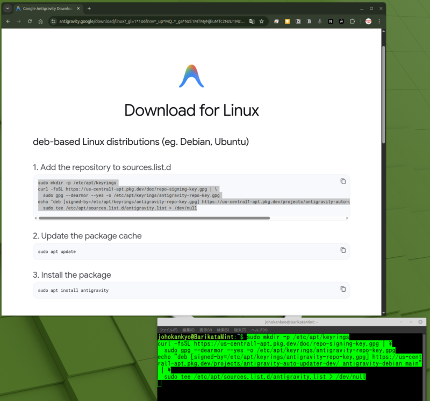Click the translate page icon in address bar
Viewport: 430px width, 401px height.
(251, 22)
